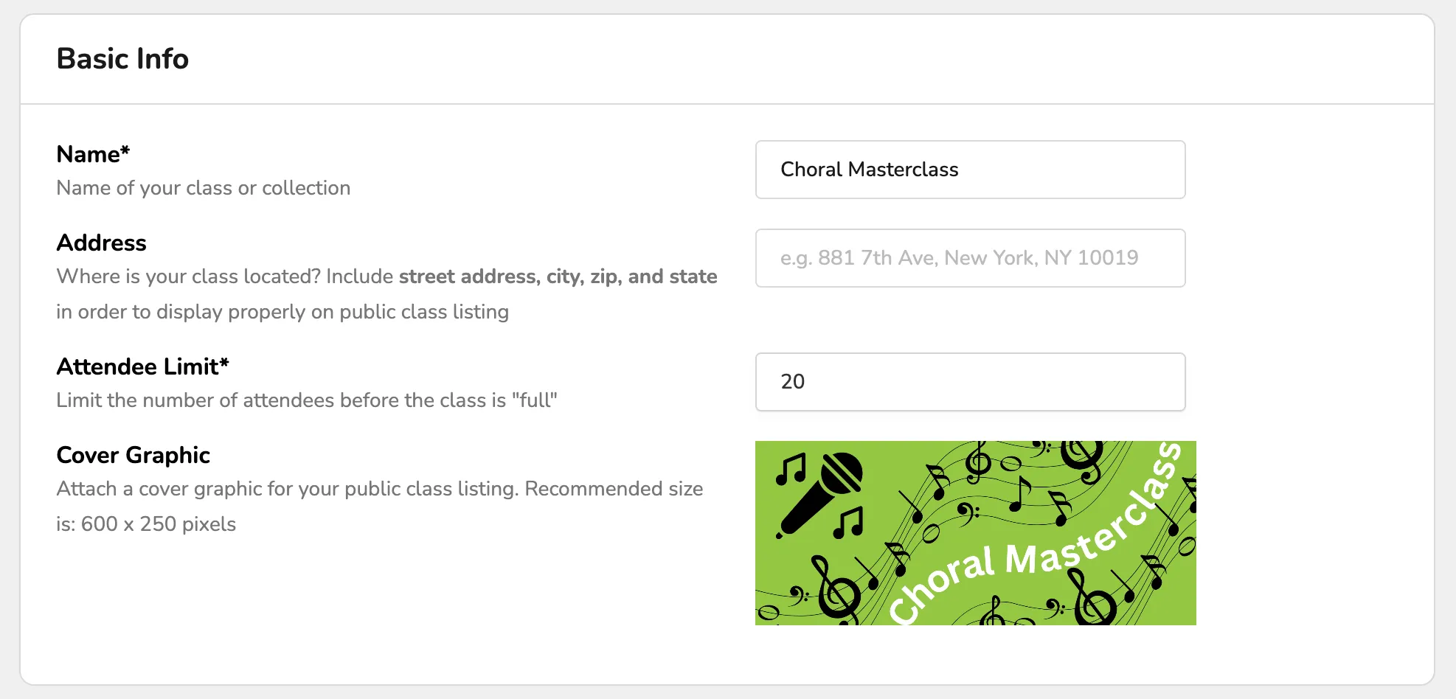Open the green cover graphic image

[975, 533]
